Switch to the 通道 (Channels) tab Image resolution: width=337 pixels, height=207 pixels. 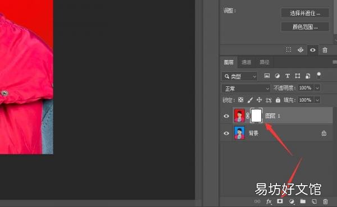pos(247,62)
